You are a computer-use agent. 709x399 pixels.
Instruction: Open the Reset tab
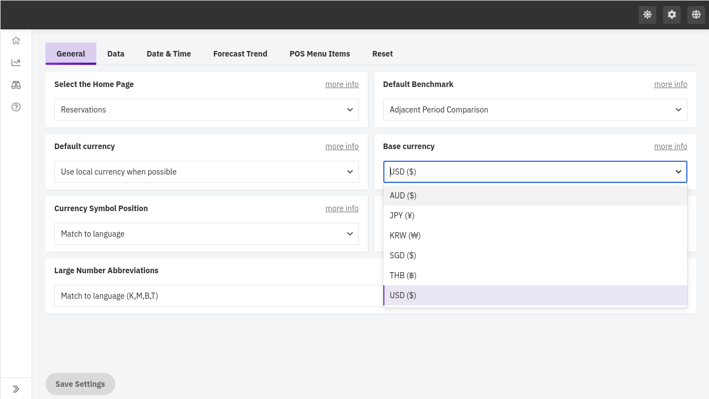[382, 54]
